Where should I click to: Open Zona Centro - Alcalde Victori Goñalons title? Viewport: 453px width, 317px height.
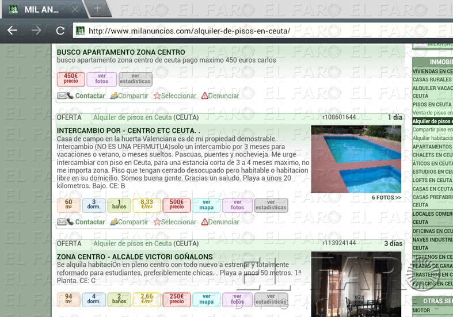[135, 257]
